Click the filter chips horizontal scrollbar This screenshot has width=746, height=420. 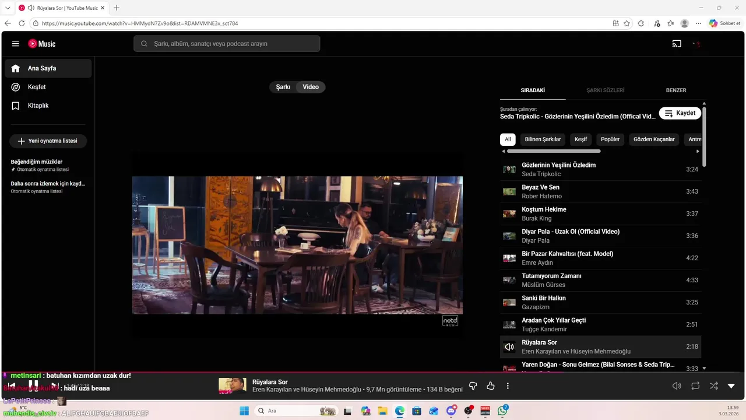coord(554,151)
